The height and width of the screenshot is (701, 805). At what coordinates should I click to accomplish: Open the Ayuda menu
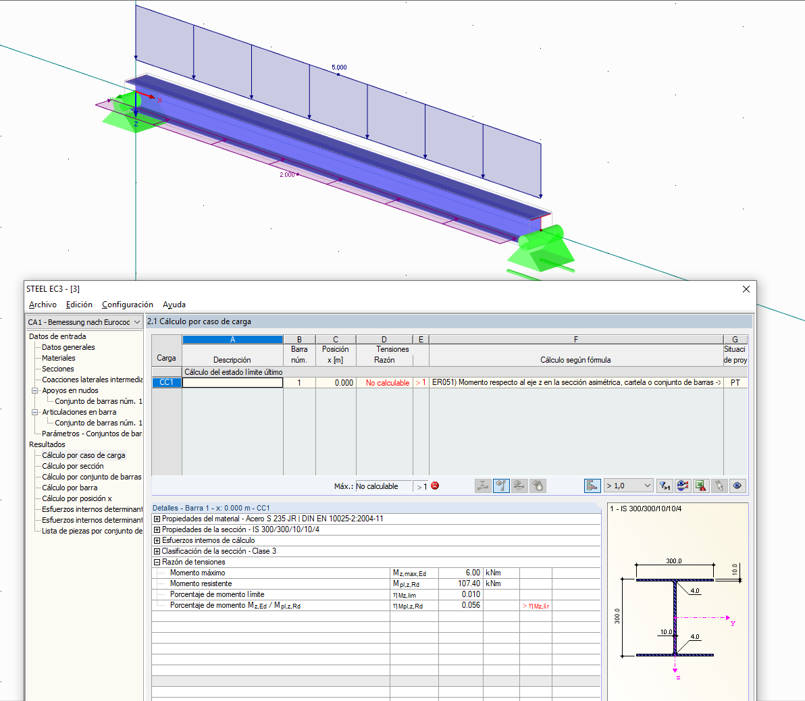click(174, 305)
